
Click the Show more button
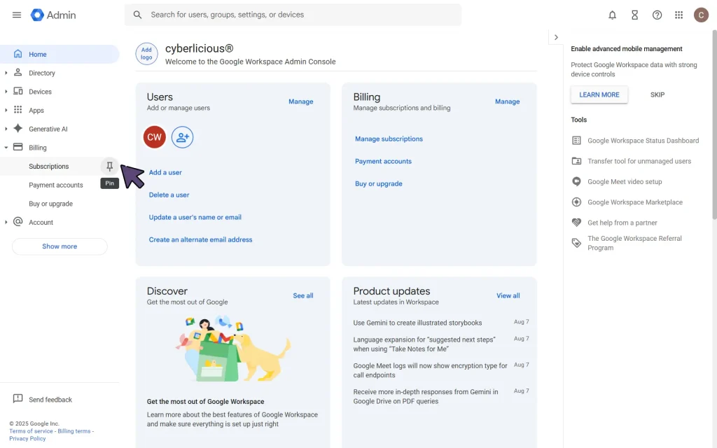click(60, 246)
